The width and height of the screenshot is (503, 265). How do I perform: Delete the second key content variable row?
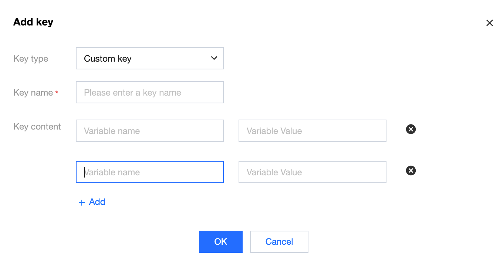[x=411, y=171]
